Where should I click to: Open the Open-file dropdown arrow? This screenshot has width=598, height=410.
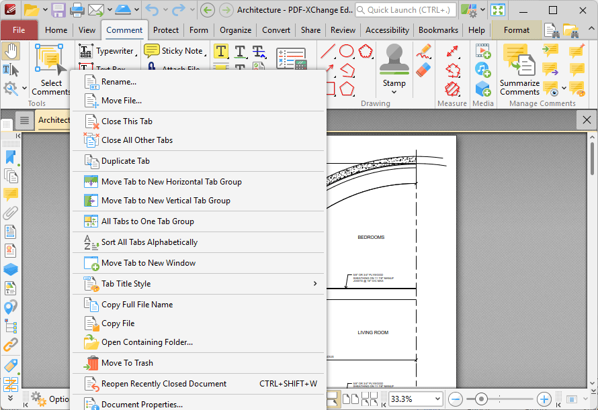pyautogui.click(x=44, y=10)
